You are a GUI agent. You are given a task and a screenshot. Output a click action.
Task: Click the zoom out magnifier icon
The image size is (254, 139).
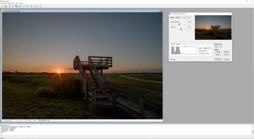pyautogui.click(x=34, y=6)
